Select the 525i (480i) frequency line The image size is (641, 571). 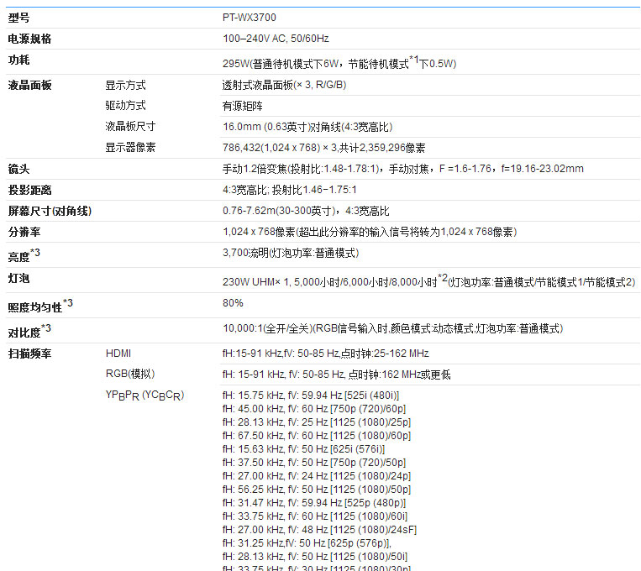click(x=311, y=396)
